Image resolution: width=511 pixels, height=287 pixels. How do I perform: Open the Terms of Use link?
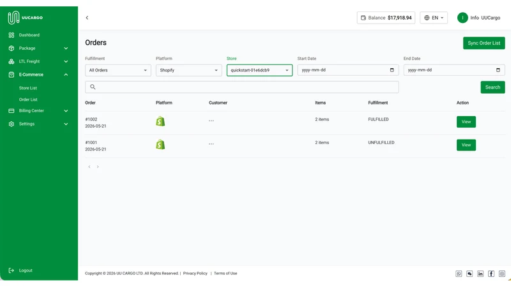[x=225, y=274]
